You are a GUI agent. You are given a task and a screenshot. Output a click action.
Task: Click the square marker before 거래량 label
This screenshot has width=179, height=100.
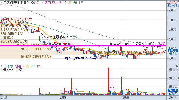click(x=1, y=66)
